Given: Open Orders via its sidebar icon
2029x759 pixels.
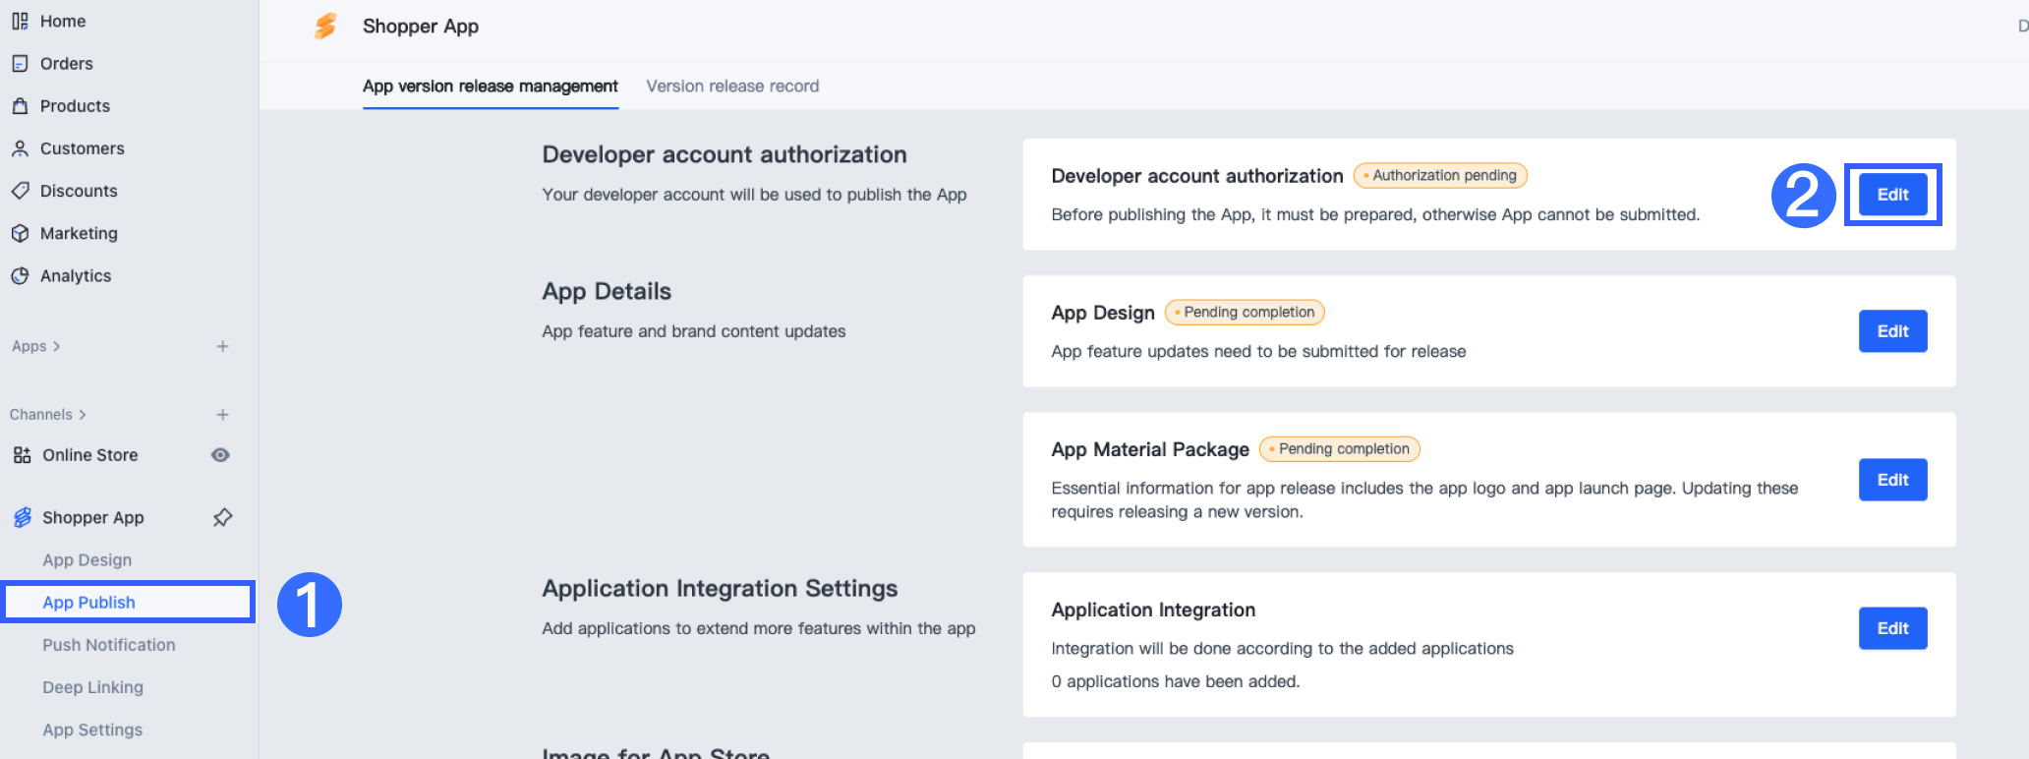Looking at the screenshot, I should coord(20,64).
